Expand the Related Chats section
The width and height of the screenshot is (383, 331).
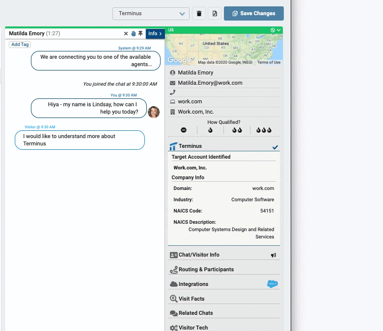224,313
